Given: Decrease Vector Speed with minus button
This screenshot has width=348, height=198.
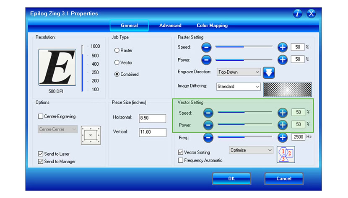Looking at the screenshot, I should point(208,113).
